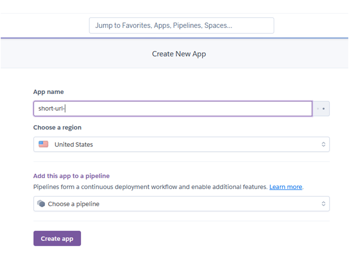Click the purple loading bar under search header
The height and width of the screenshot is (261, 349).
[174, 38]
